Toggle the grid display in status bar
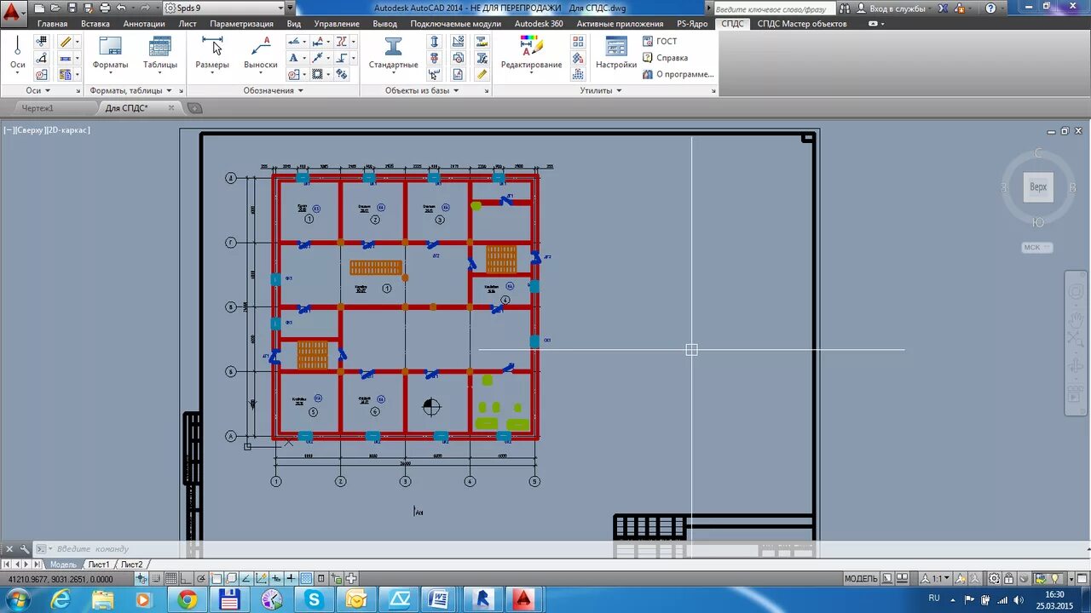 point(171,579)
